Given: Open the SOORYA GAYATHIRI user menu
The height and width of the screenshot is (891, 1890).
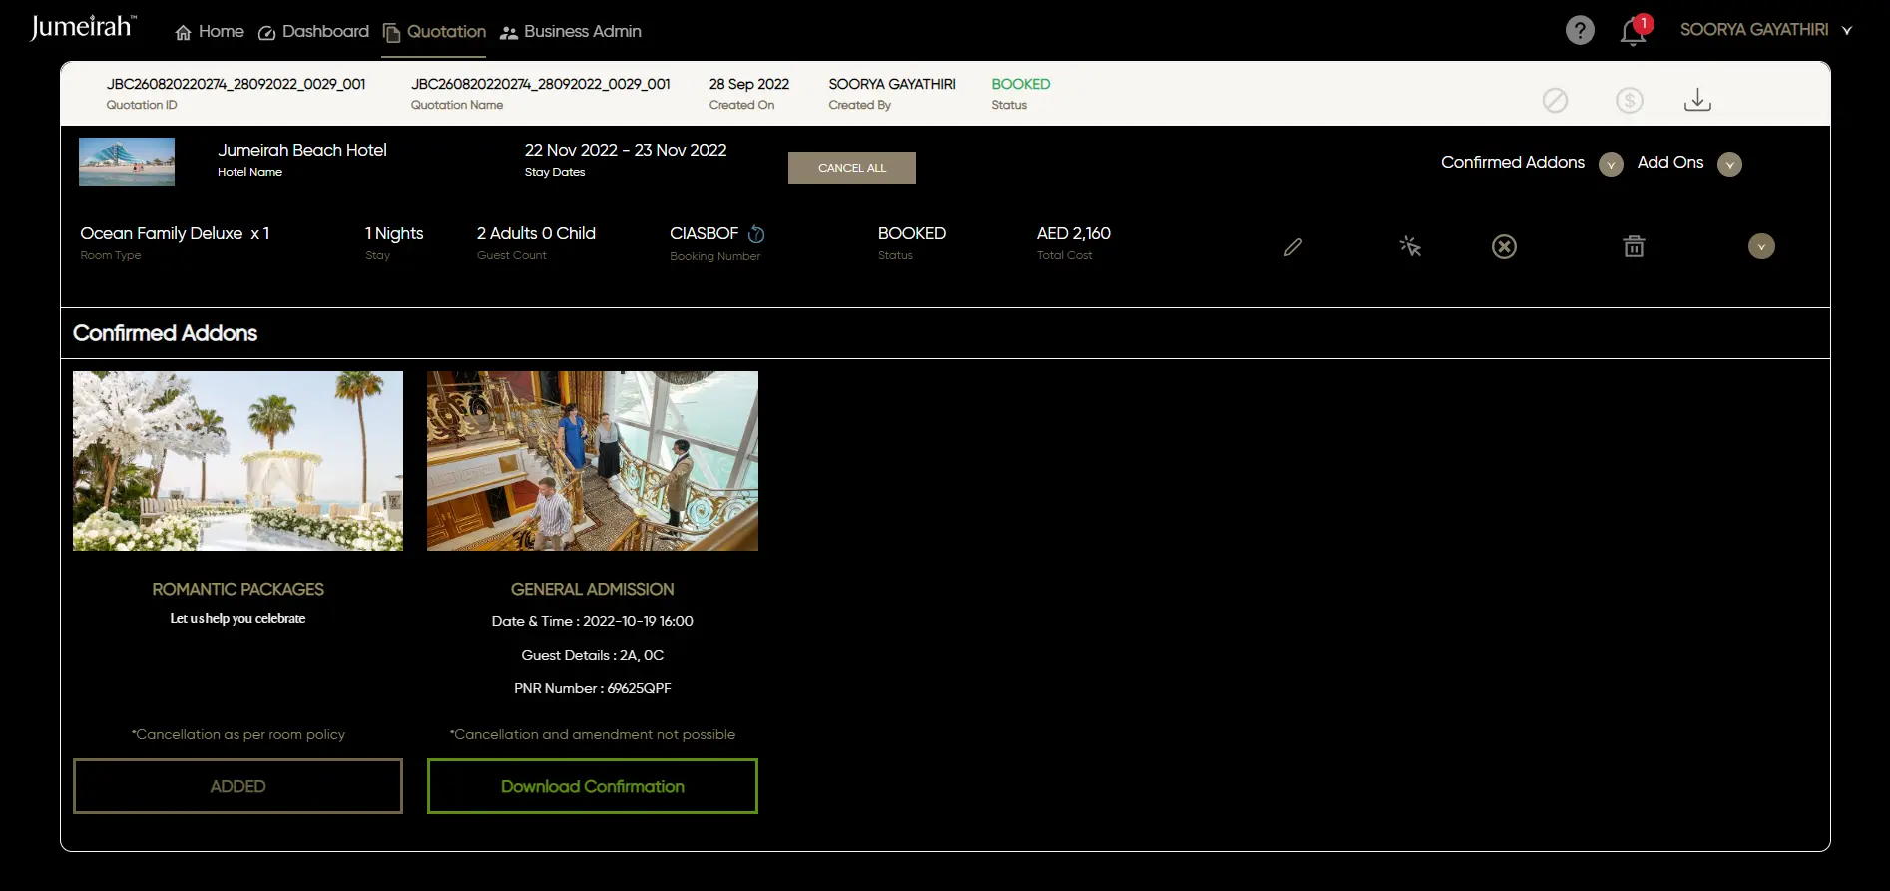Looking at the screenshot, I should (x=1765, y=30).
